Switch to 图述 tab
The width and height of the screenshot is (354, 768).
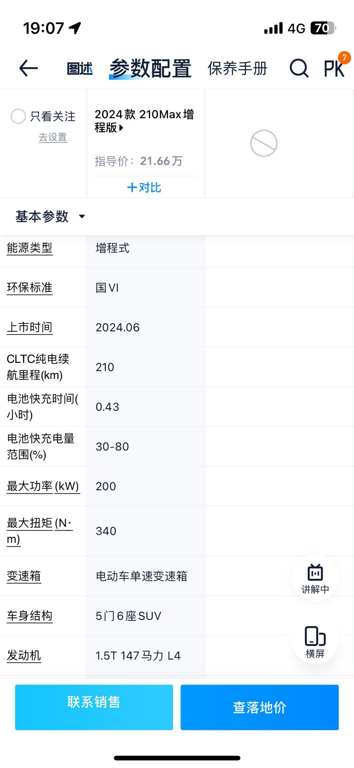[79, 69]
